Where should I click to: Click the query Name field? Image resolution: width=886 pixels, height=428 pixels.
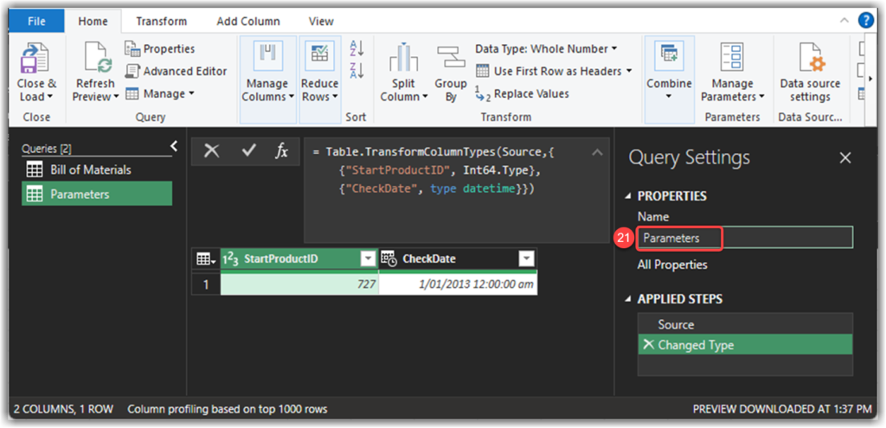[x=745, y=238]
